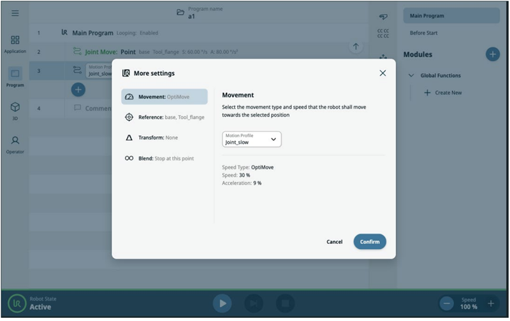Image resolution: width=510 pixels, height=321 pixels.
Task: Open the Operator sidebar icon
Action: coord(15,144)
